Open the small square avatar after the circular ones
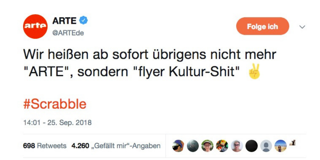320x160 pixels. 293,143
